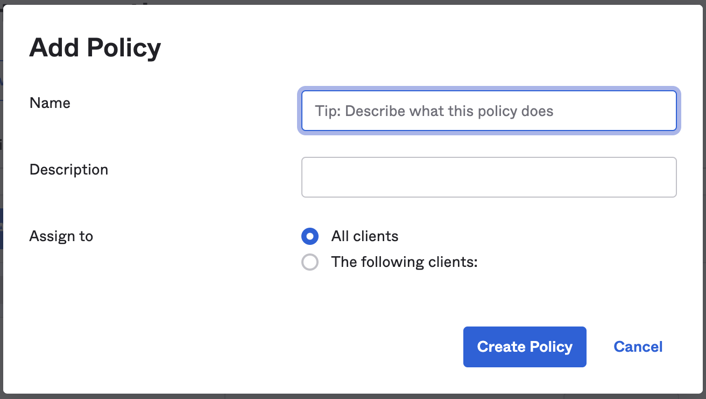
Task: Dismiss the dialog via the Cancel link
Action: point(638,347)
